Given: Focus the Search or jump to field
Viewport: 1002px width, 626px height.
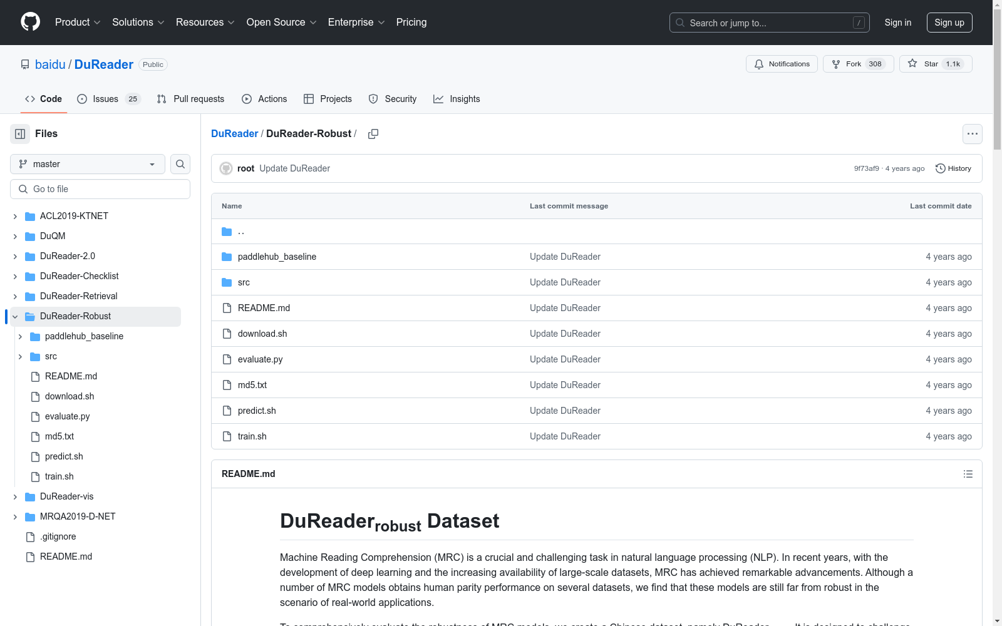Looking at the screenshot, I should point(770,23).
